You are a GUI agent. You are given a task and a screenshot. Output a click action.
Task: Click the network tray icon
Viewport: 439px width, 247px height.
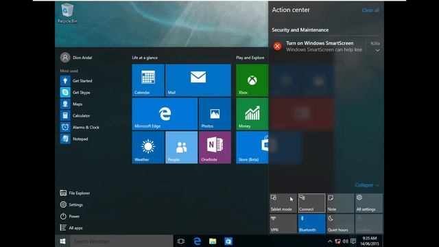[x=337, y=241]
